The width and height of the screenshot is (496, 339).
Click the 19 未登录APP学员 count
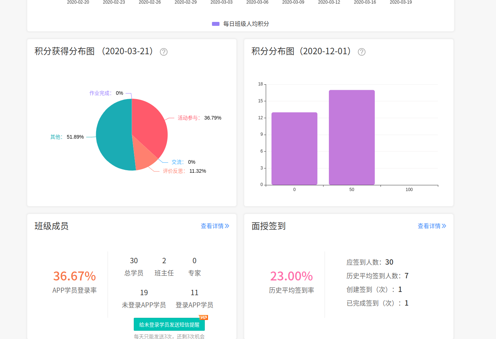coord(144,293)
